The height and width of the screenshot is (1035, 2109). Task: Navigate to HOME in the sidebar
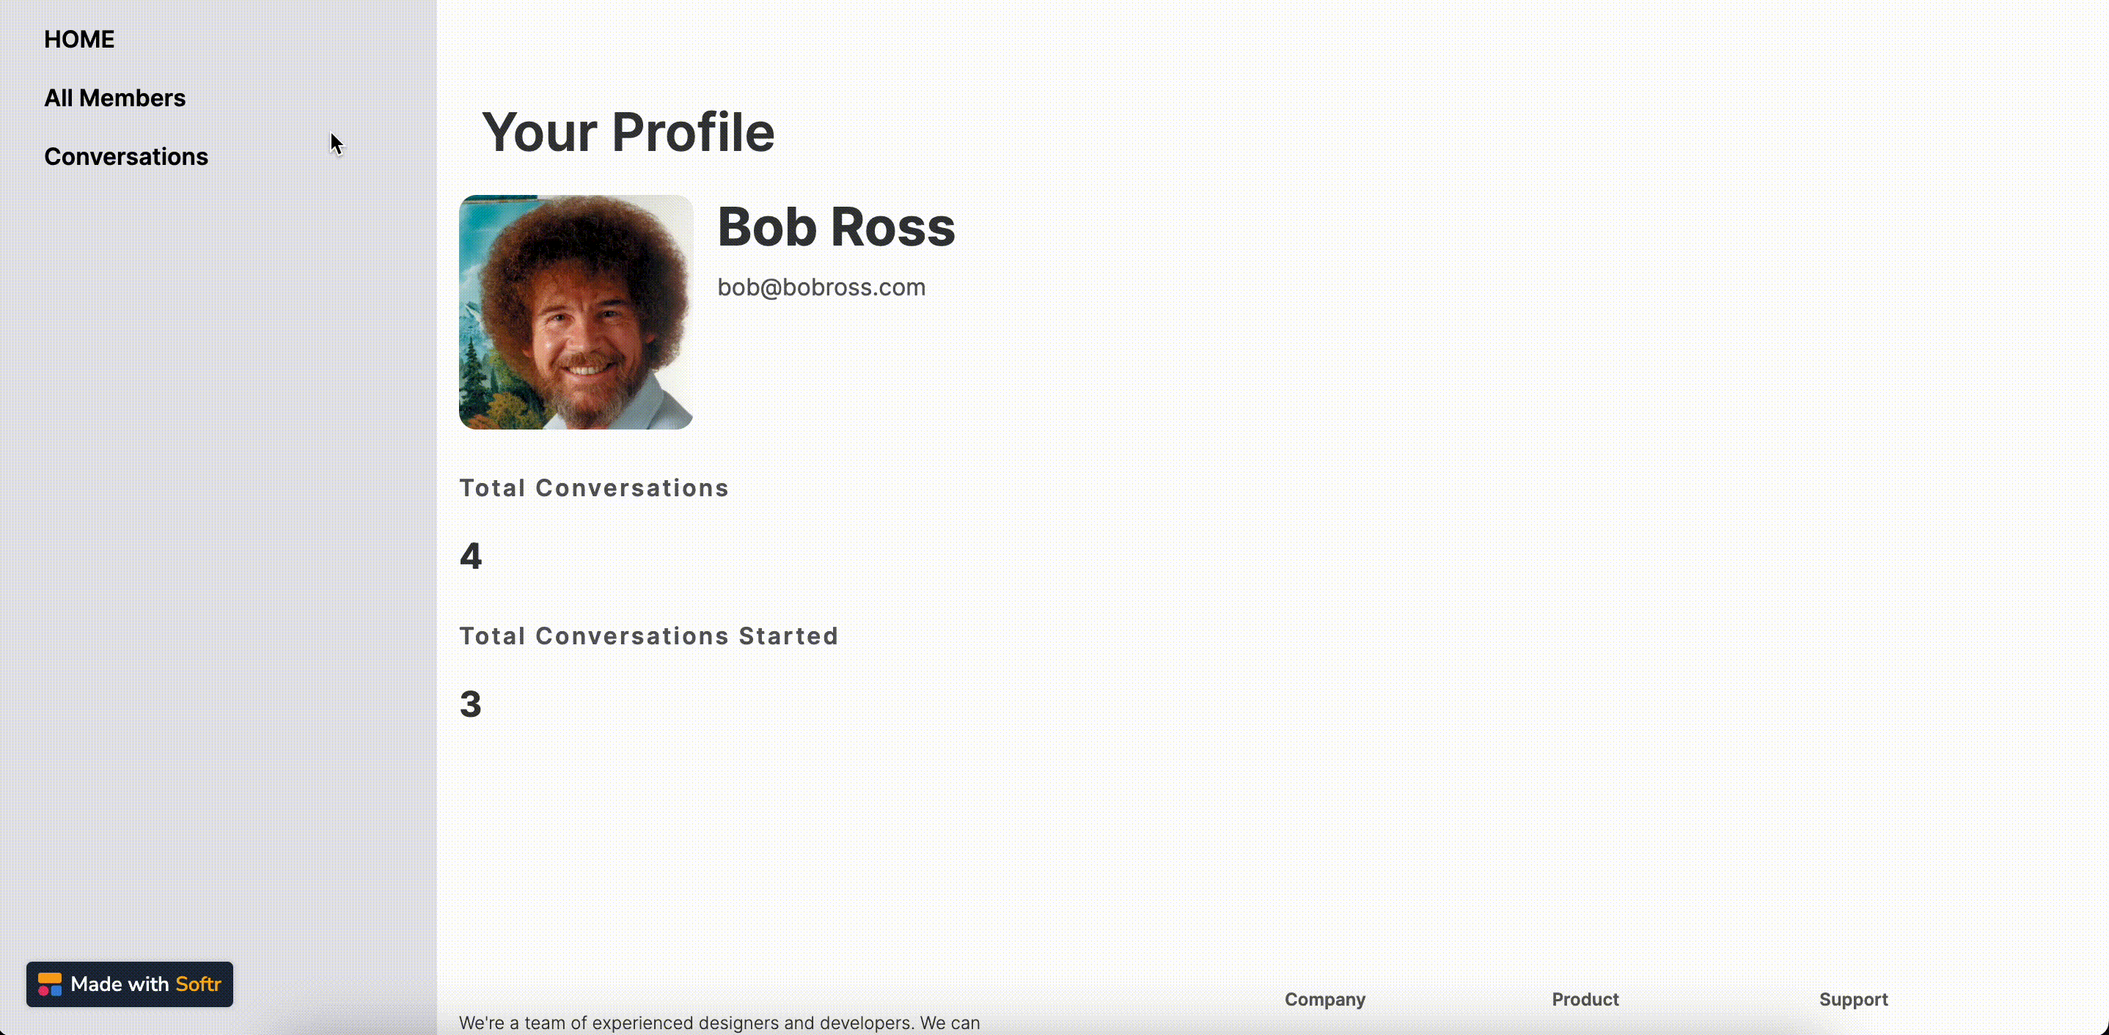point(78,38)
